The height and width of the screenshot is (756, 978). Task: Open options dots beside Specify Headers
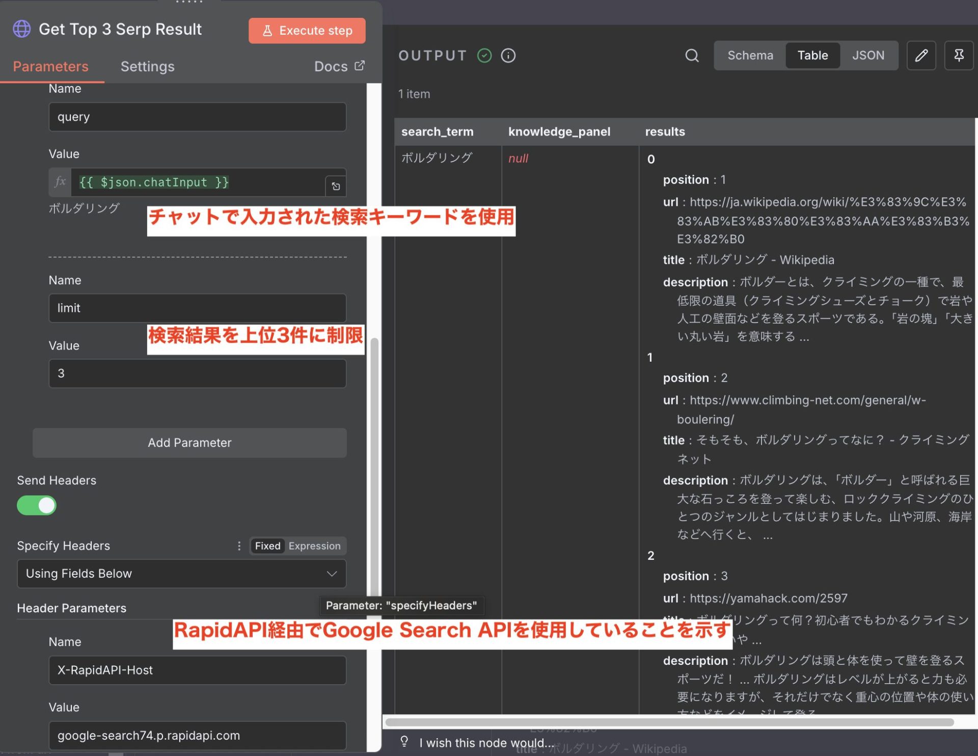[239, 546]
